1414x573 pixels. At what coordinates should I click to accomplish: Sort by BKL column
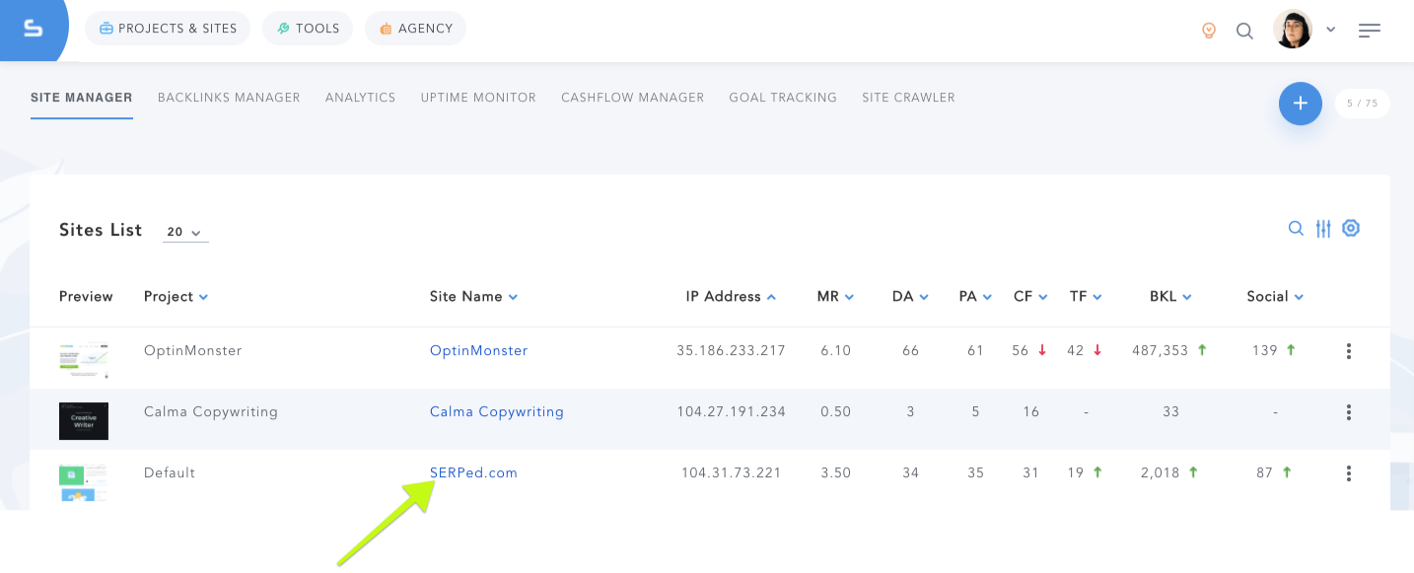tap(1170, 297)
